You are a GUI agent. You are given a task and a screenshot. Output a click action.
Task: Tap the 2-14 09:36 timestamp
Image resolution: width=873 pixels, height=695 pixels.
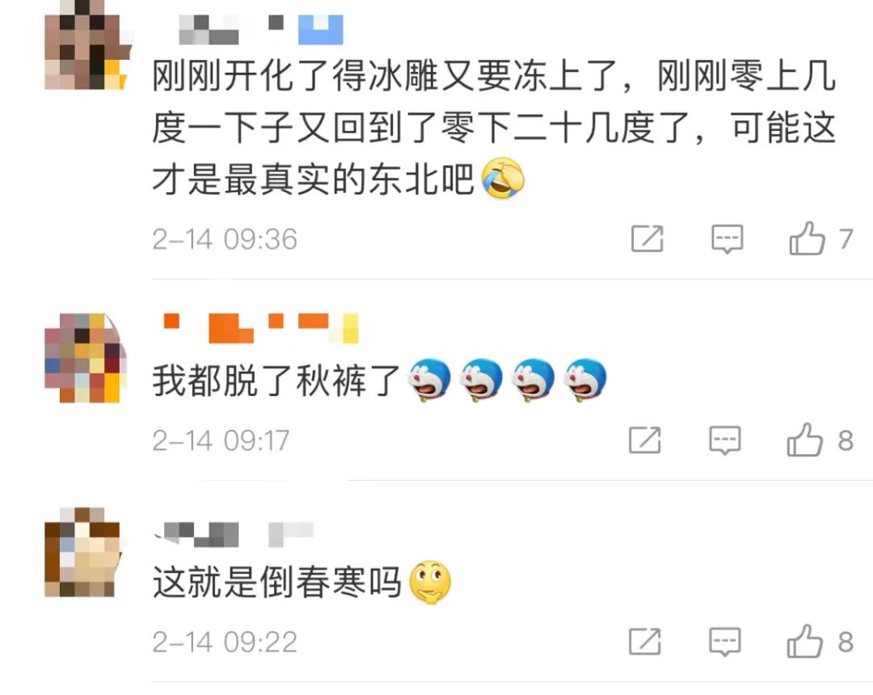(x=225, y=239)
